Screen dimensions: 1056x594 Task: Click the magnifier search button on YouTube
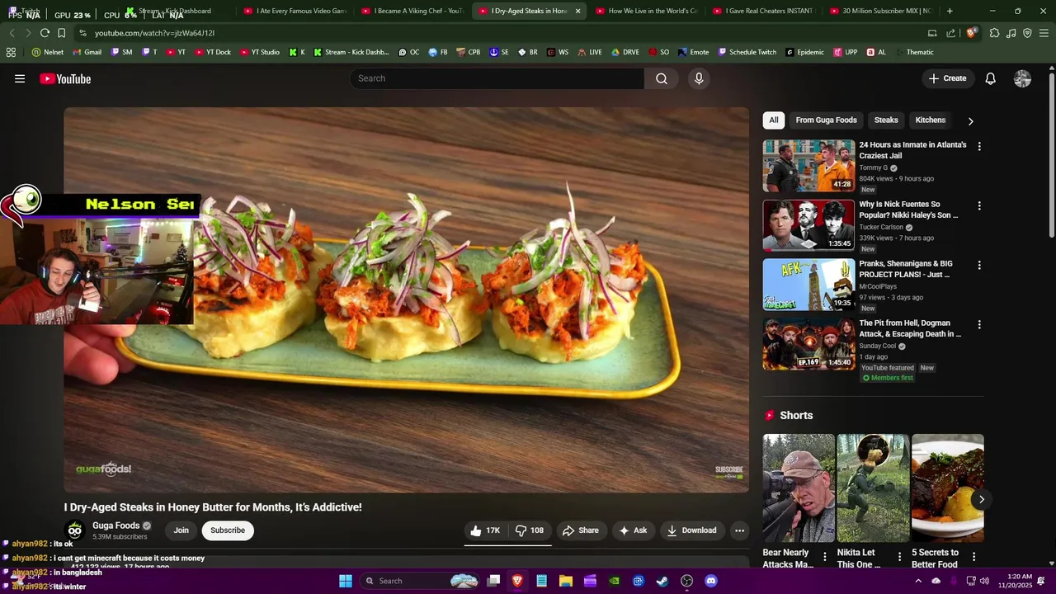click(x=662, y=78)
